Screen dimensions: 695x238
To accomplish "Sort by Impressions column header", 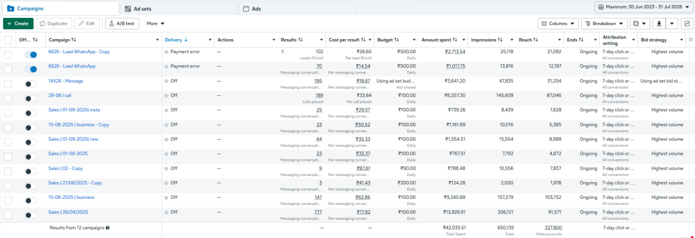I will [x=487, y=40].
